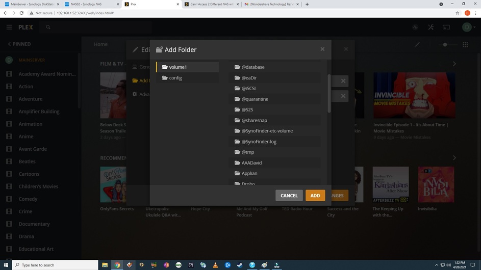
Task: Remove the second library folder entry
Action: [343, 96]
